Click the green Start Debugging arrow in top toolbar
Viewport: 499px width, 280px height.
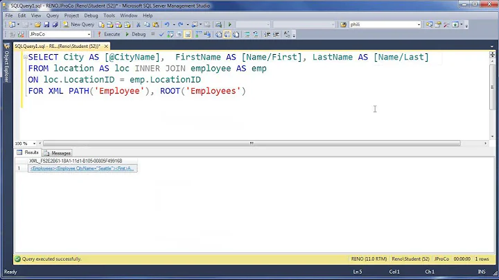[230, 24]
